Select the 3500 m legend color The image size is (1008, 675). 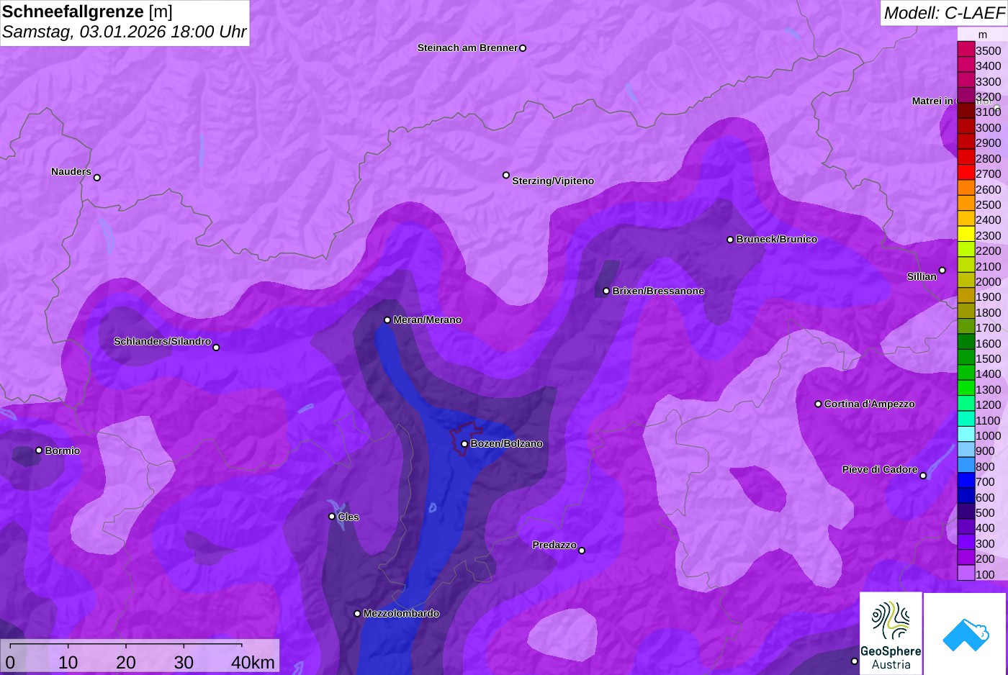click(x=966, y=50)
